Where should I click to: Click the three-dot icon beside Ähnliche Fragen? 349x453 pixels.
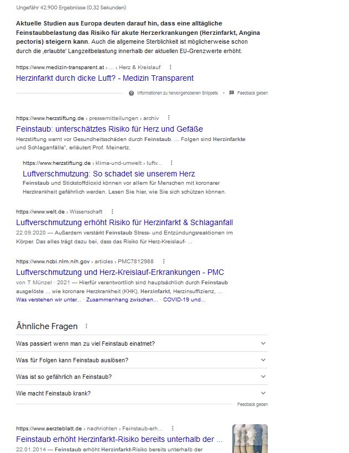tap(86, 326)
